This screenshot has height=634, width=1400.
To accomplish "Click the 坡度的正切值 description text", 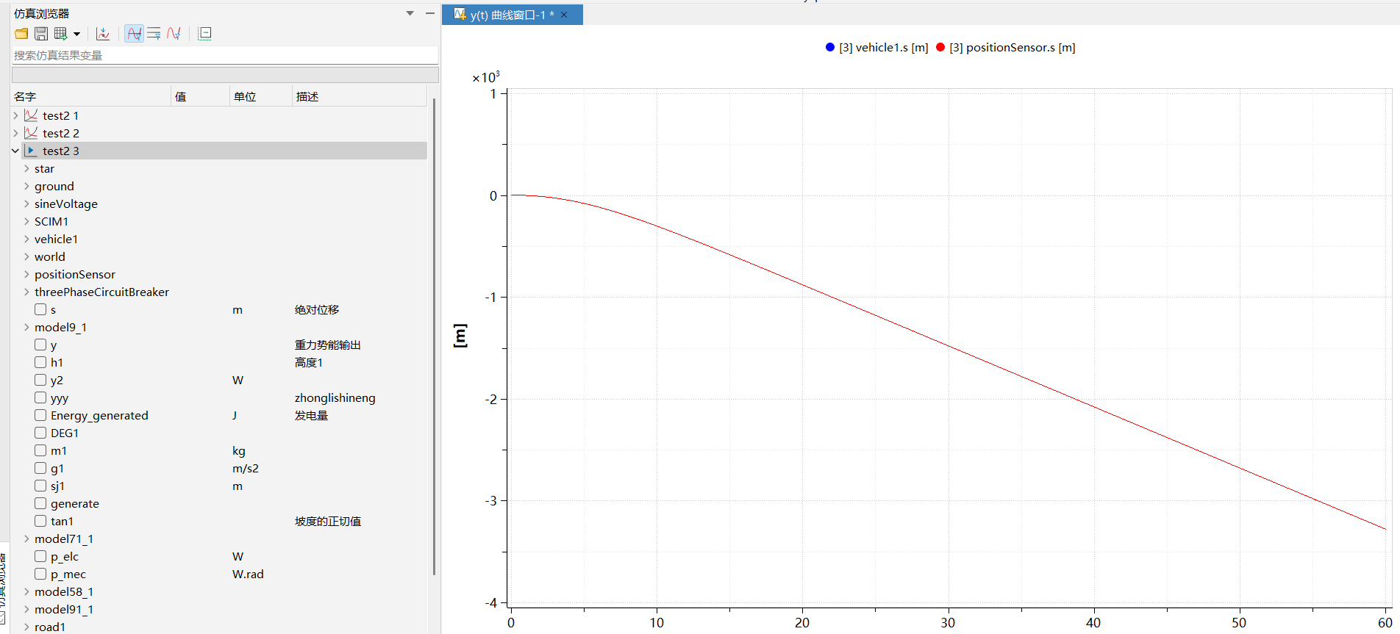I will tap(328, 521).
